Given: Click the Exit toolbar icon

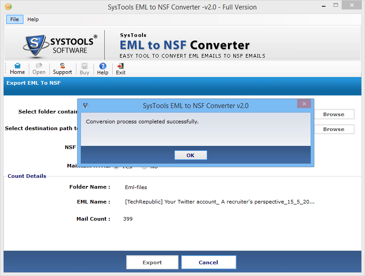Looking at the screenshot, I should click(120, 69).
